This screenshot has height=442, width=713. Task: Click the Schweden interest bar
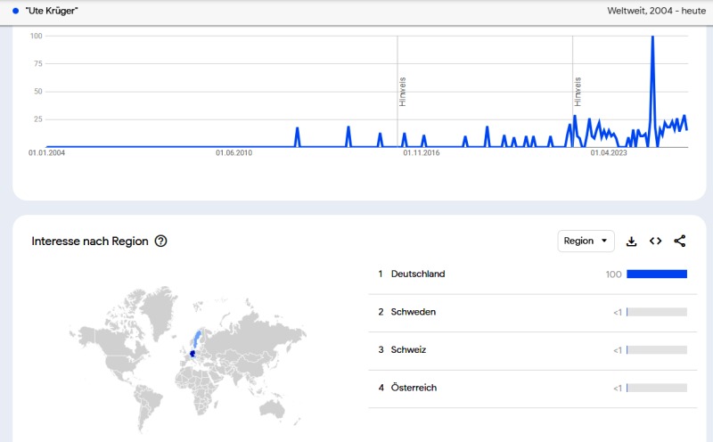[x=657, y=312]
